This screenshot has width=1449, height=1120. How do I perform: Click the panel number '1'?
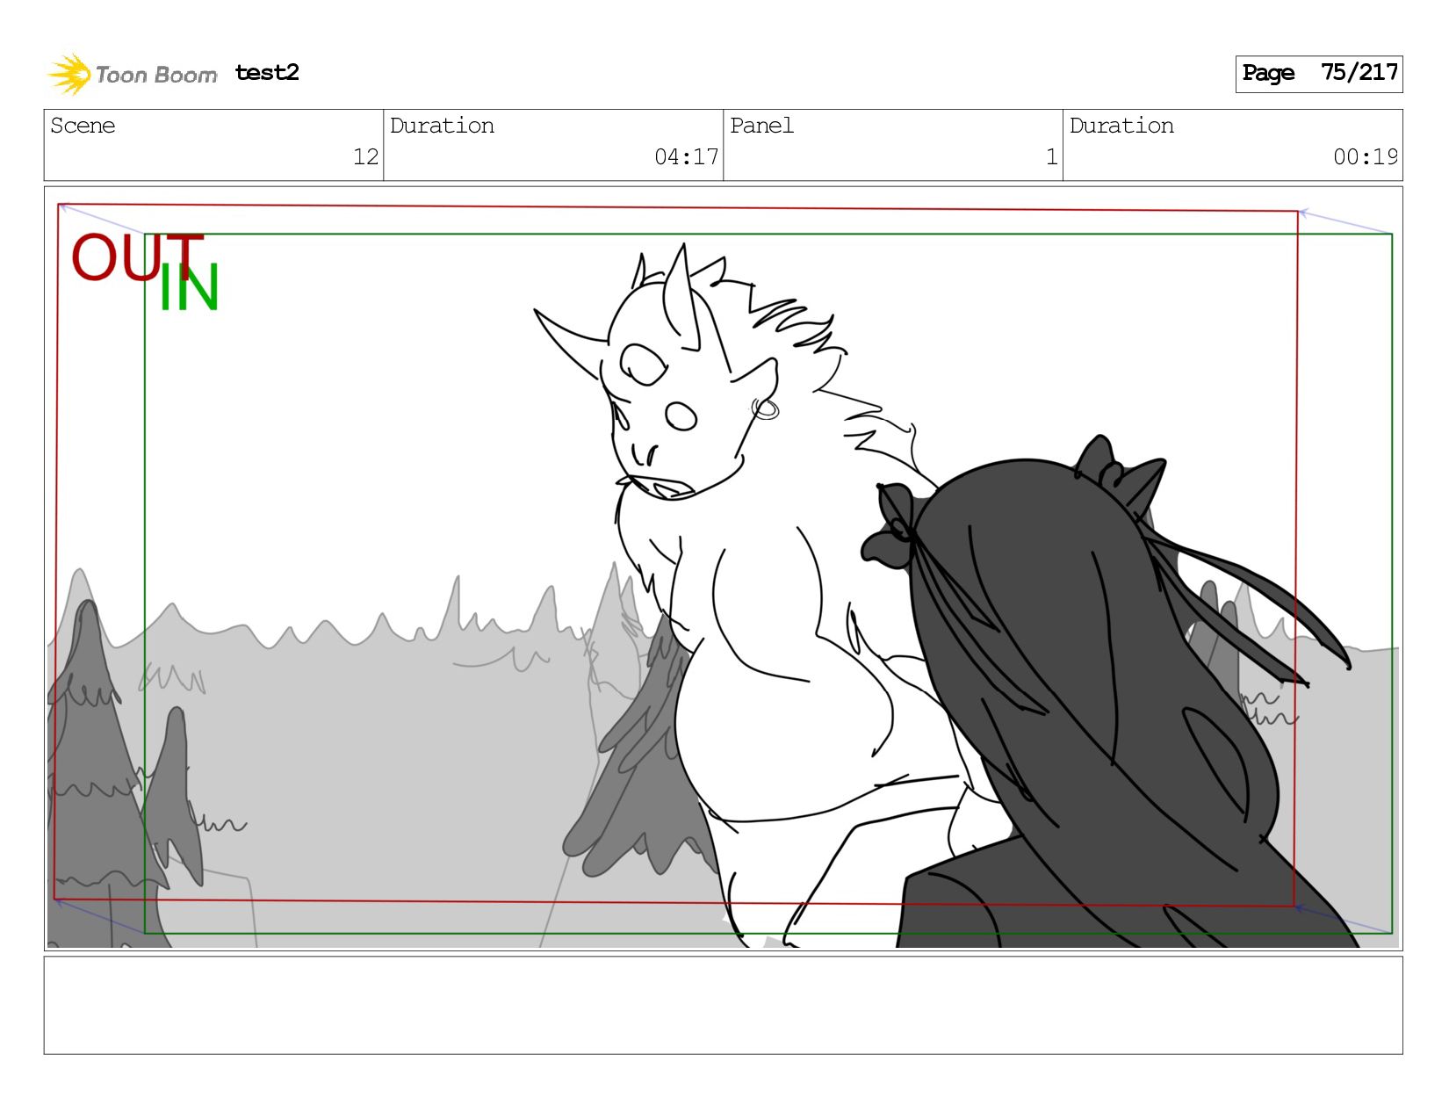pos(1051,157)
